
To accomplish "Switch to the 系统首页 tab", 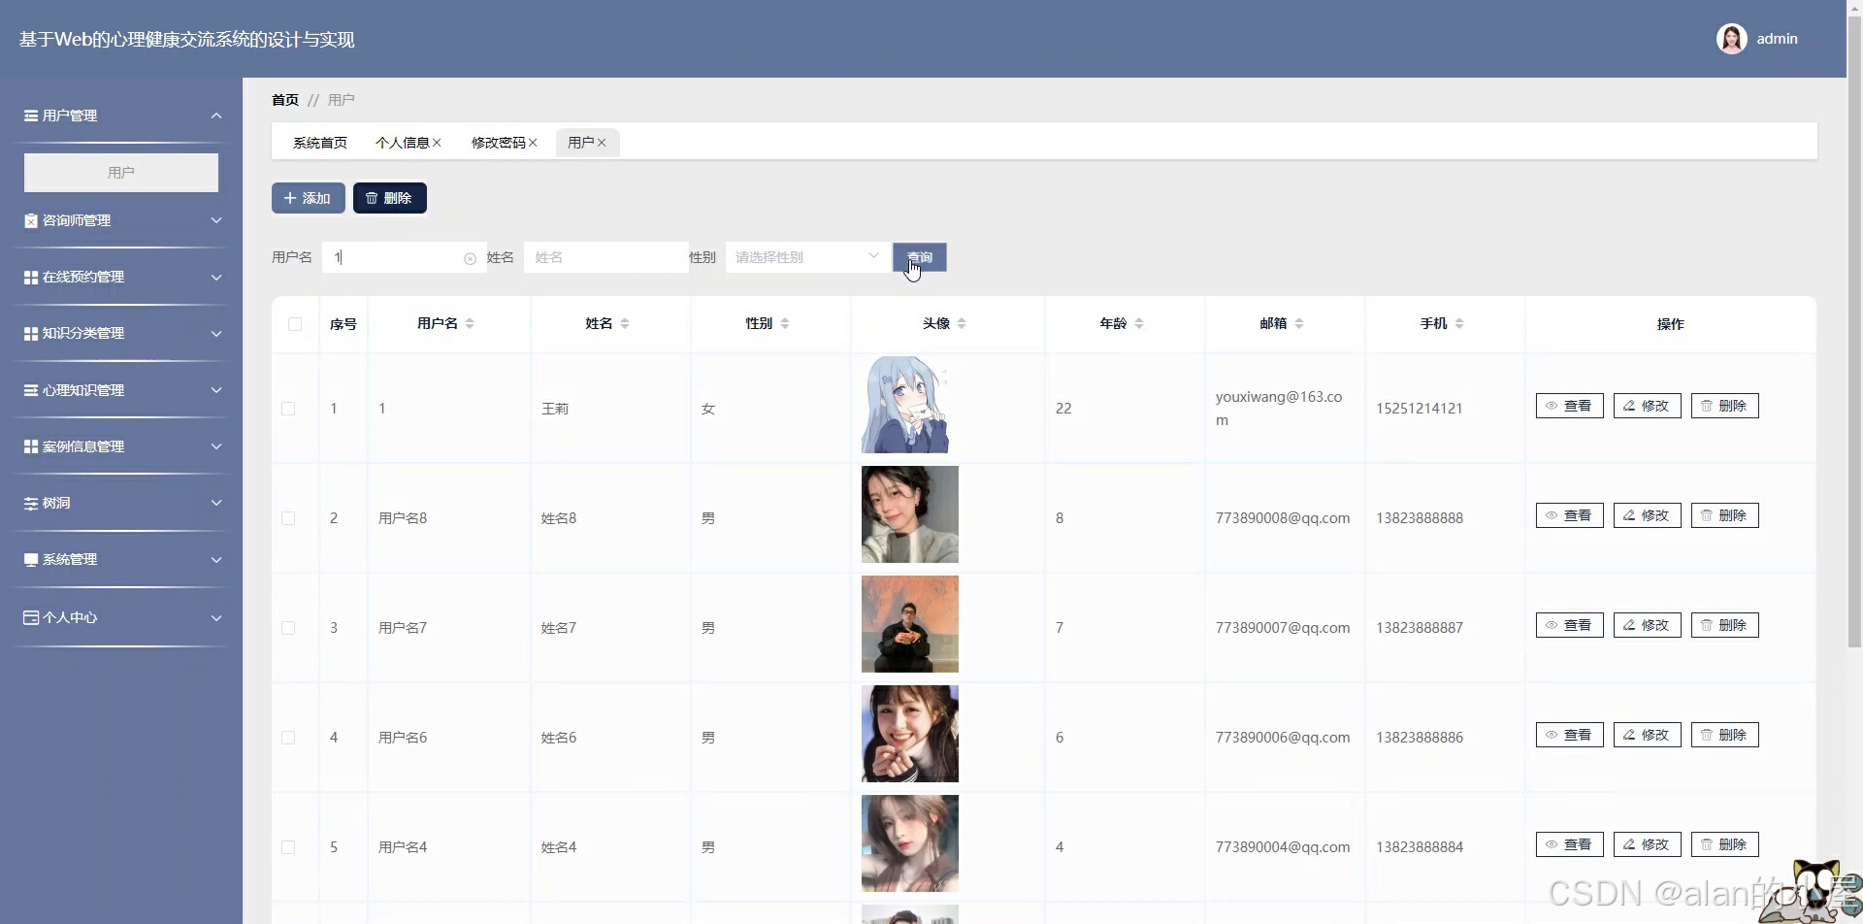I will click(x=320, y=143).
